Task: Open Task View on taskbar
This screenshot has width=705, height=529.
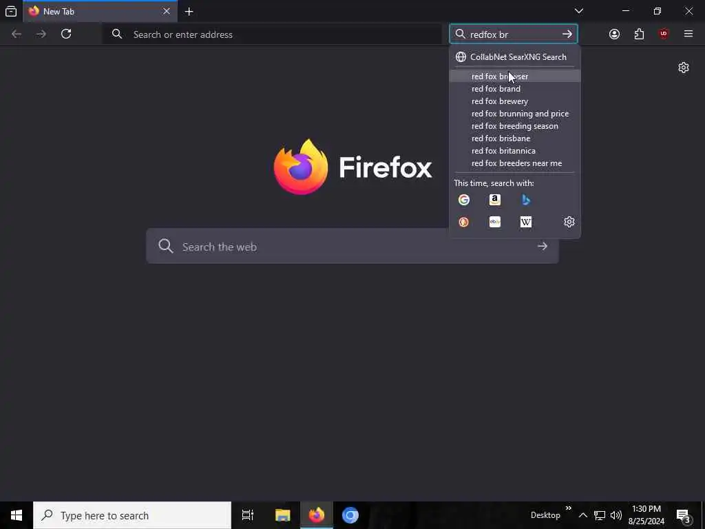Action: 248,515
